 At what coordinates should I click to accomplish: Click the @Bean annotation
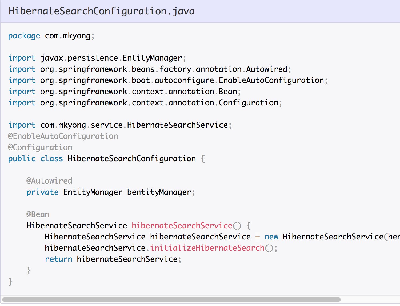(38, 214)
